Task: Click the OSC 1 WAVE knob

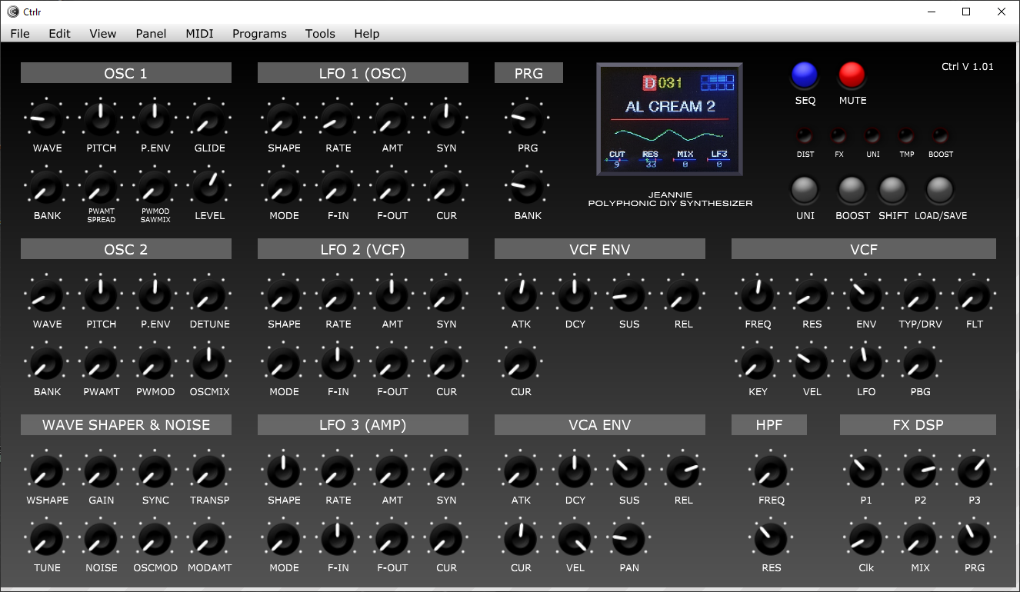Action: click(47, 120)
